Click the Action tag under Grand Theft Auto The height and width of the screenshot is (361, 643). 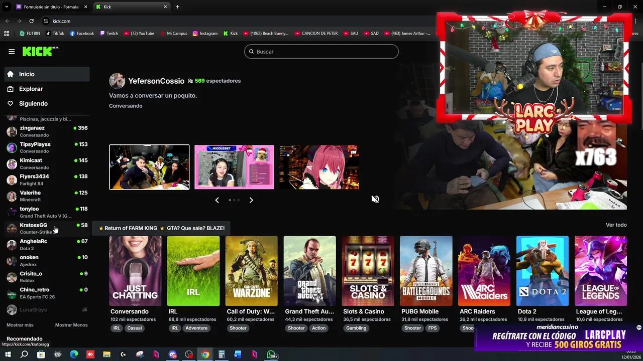[318, 328]
